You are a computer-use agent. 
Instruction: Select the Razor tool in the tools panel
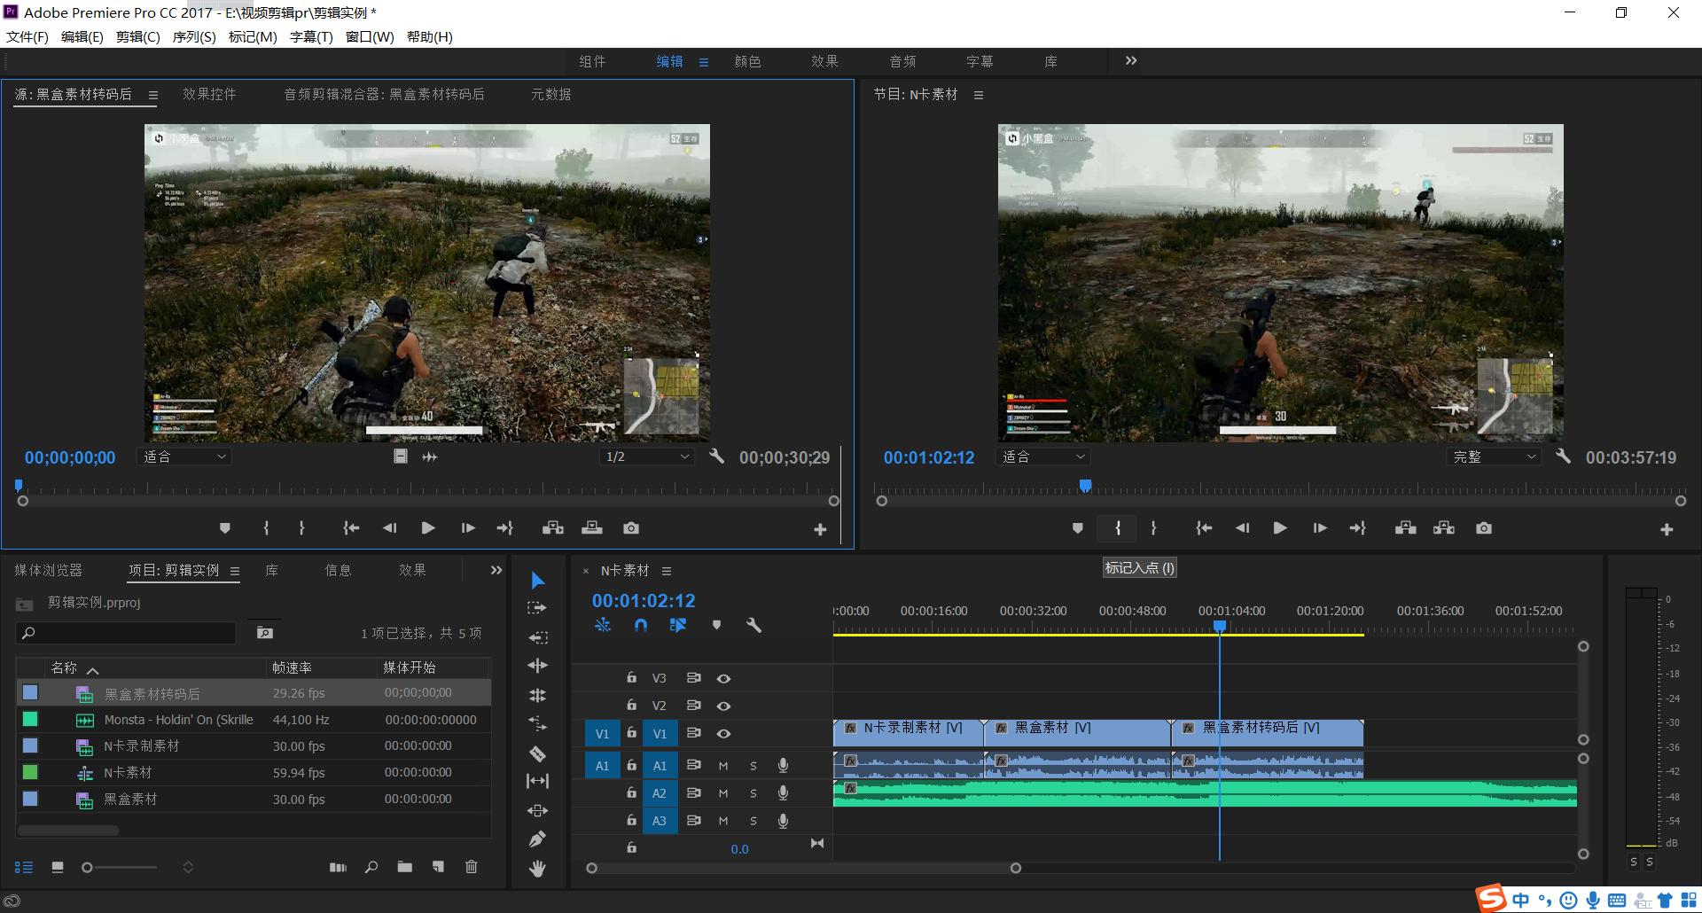[x=537, y=753]
